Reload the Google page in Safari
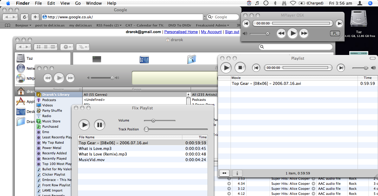Image resolution: width=378 pixels, height=196 pixels. [25, 17]
